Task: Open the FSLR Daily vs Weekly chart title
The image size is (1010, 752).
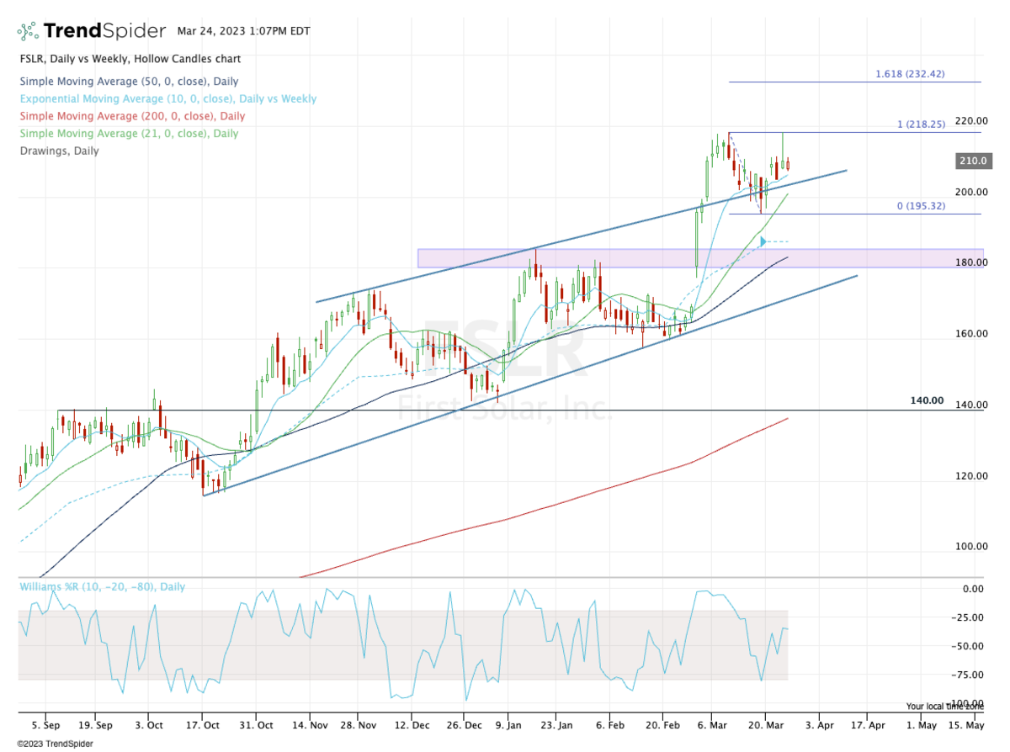Action: (129, 59)
